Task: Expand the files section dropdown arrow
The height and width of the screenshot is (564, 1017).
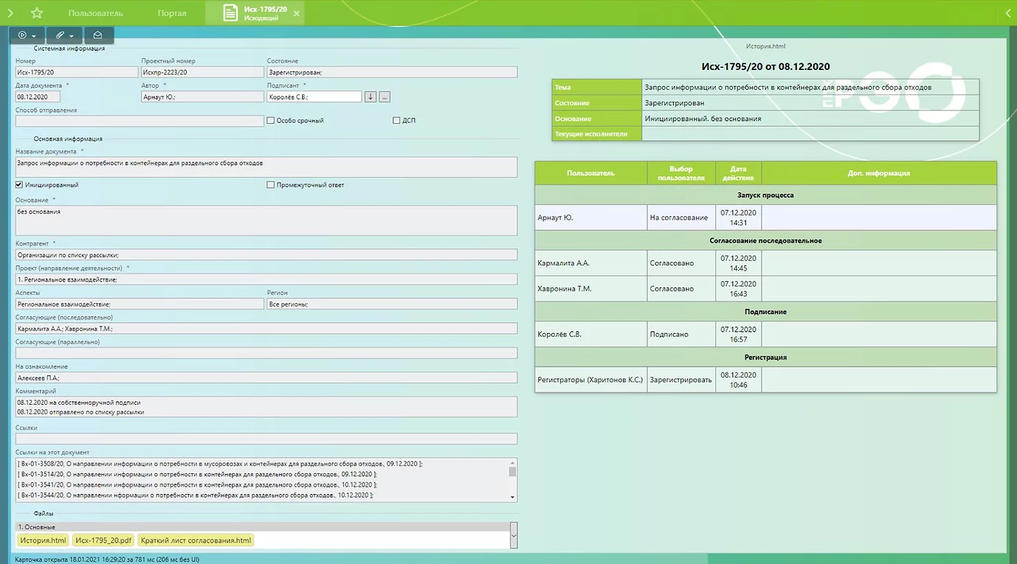Action: (514, 535)
